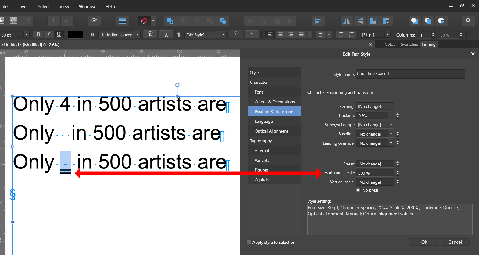This screenshot has width=479, height=255.
Task: Click the center align text icon
Action: point(281,34)
